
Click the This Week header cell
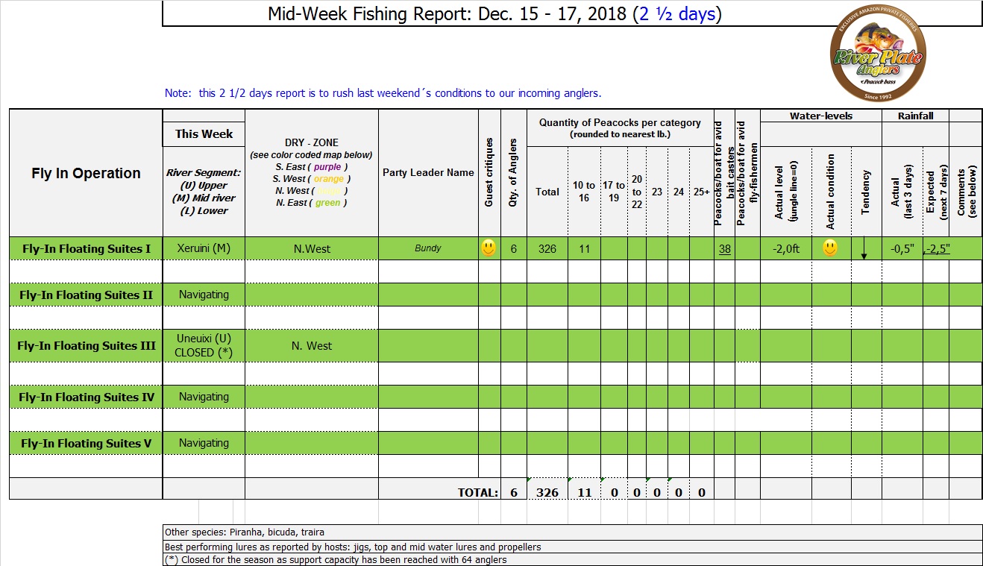(204, 134)
